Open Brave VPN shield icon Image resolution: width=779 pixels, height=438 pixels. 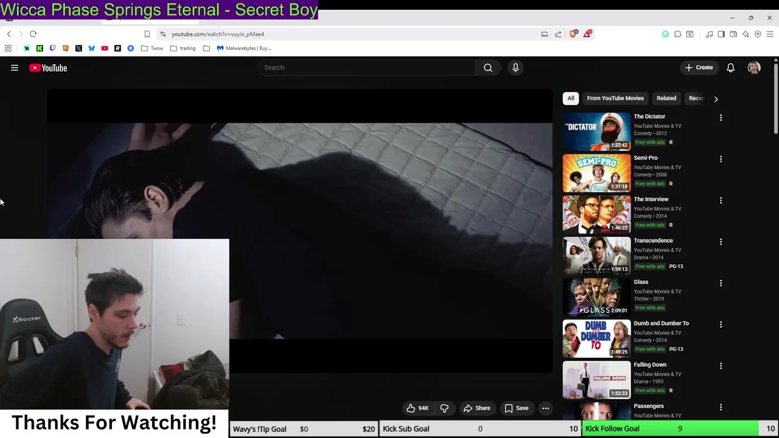758,34
